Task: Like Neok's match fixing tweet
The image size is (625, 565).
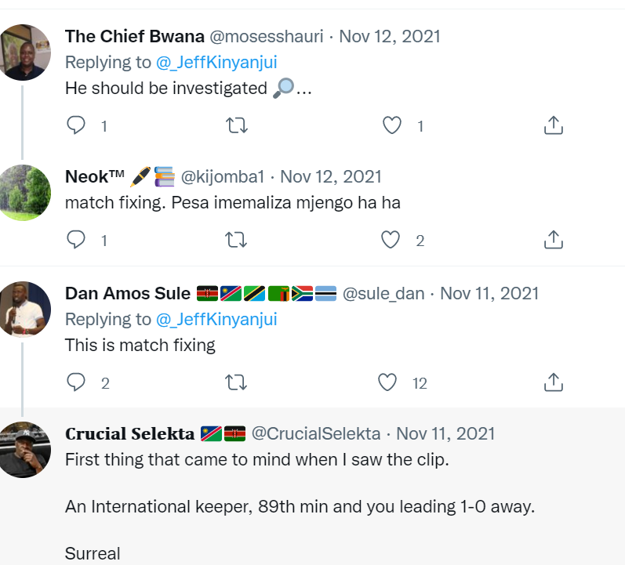Action: [x=391, y=240]
